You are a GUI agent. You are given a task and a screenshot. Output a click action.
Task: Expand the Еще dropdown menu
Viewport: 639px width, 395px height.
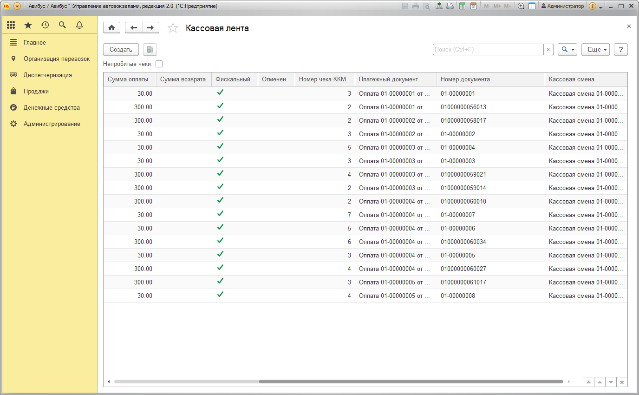(x=595, y=50)
